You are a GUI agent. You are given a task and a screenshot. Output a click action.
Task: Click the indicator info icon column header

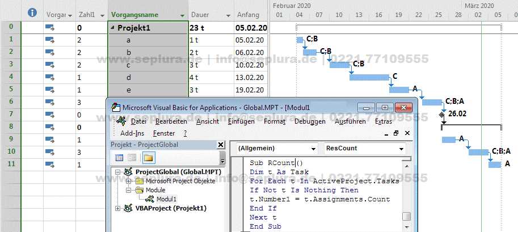32,12
